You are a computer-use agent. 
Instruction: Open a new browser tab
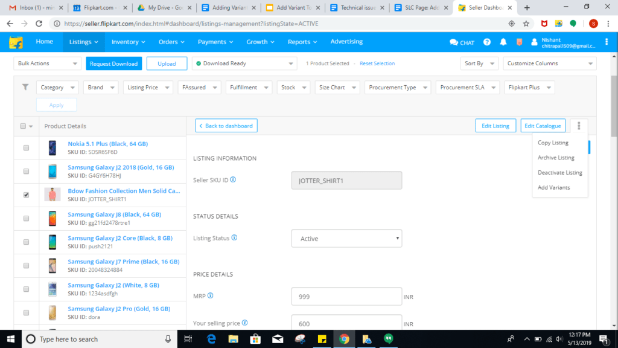(x=527, y=8)
